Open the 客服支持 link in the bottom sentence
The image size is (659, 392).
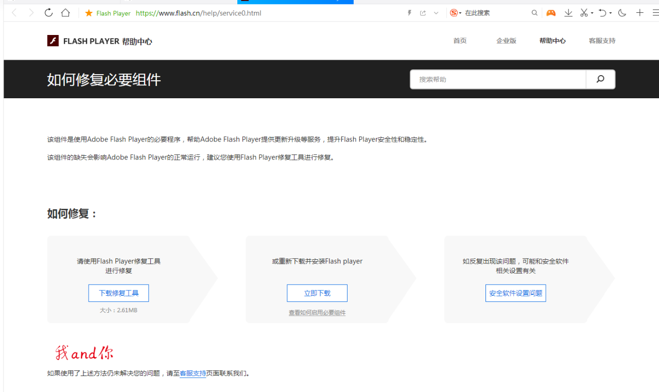pyautogui.click(x=193, y=373)
